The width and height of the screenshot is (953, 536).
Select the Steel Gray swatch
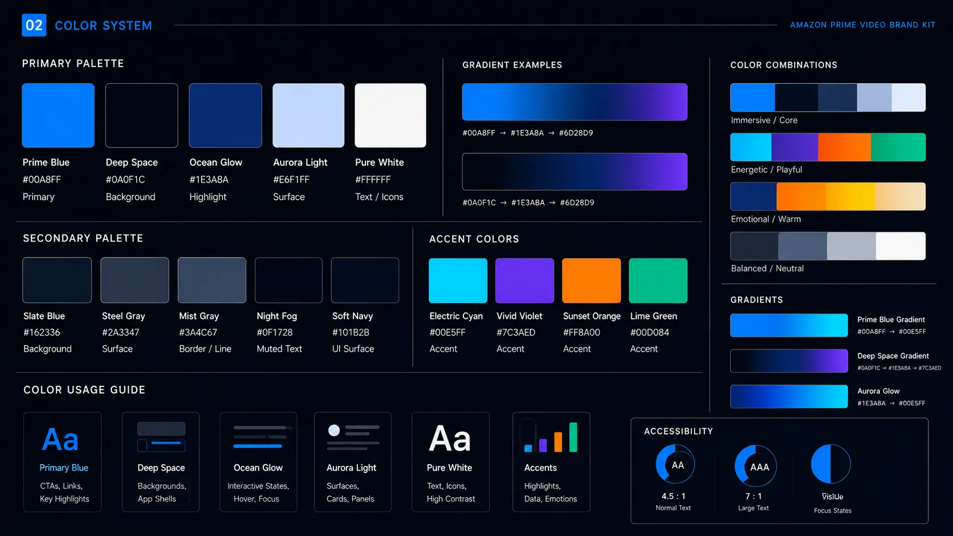pos(135,280)
